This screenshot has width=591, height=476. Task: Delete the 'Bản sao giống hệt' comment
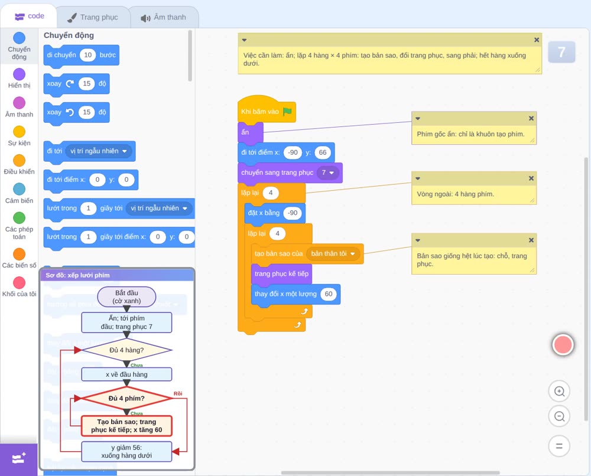pyautogui.click(x=531, y=240)
